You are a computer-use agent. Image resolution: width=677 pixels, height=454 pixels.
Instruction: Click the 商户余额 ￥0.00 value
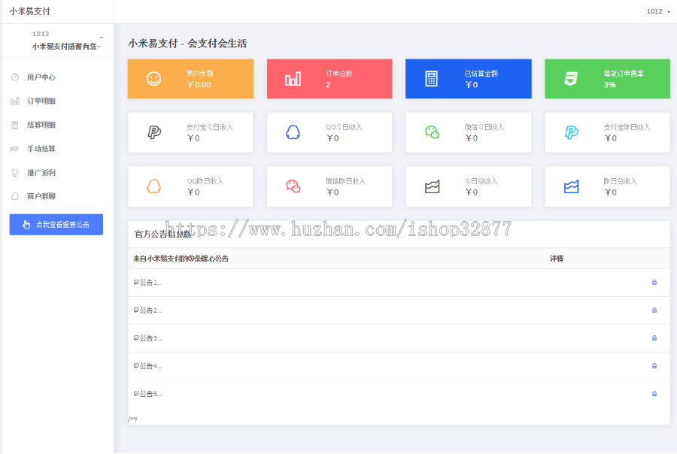point(199,85)
